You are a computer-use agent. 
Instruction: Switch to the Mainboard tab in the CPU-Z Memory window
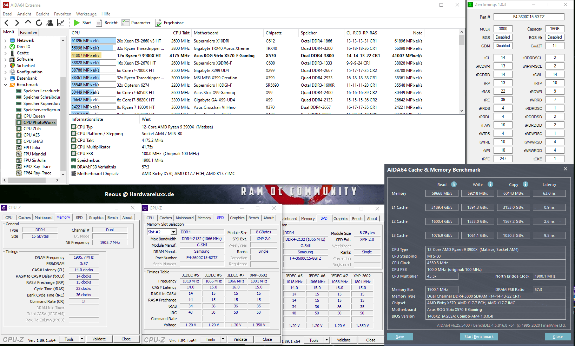(44, 218)
